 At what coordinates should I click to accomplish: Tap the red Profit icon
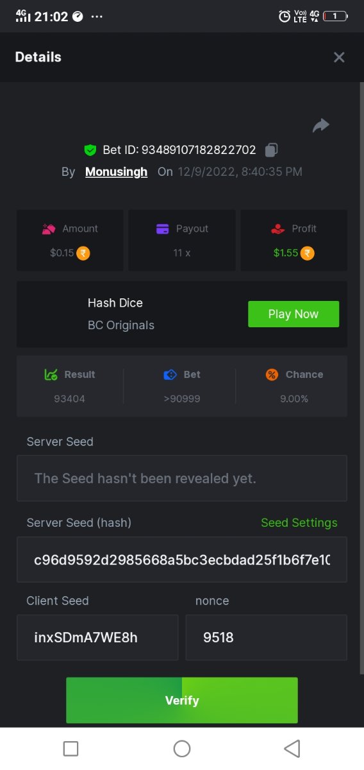click(277, 228)
